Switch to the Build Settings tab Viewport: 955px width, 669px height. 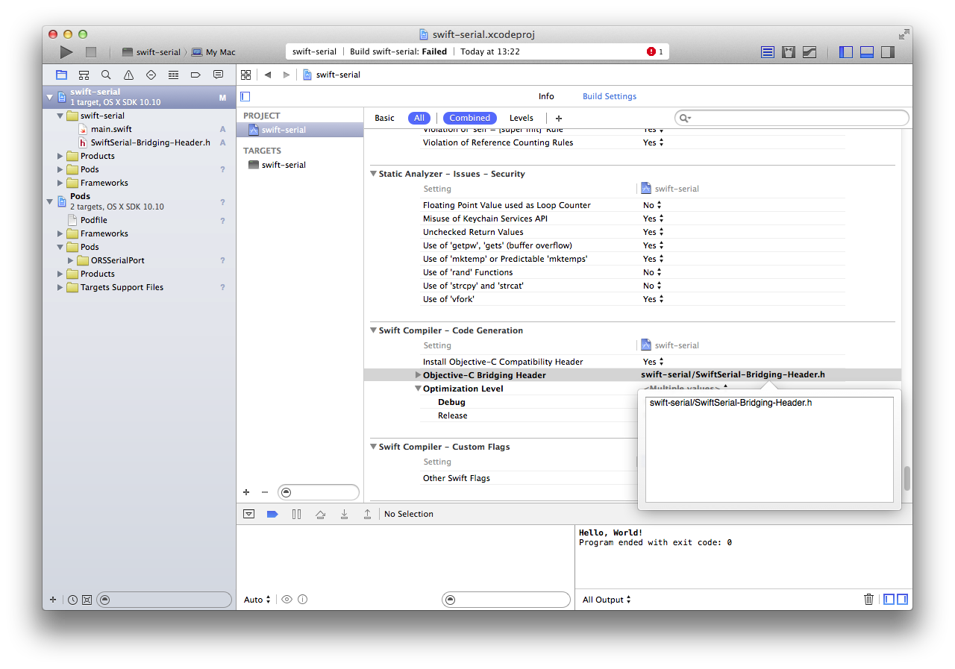[610, 96]
